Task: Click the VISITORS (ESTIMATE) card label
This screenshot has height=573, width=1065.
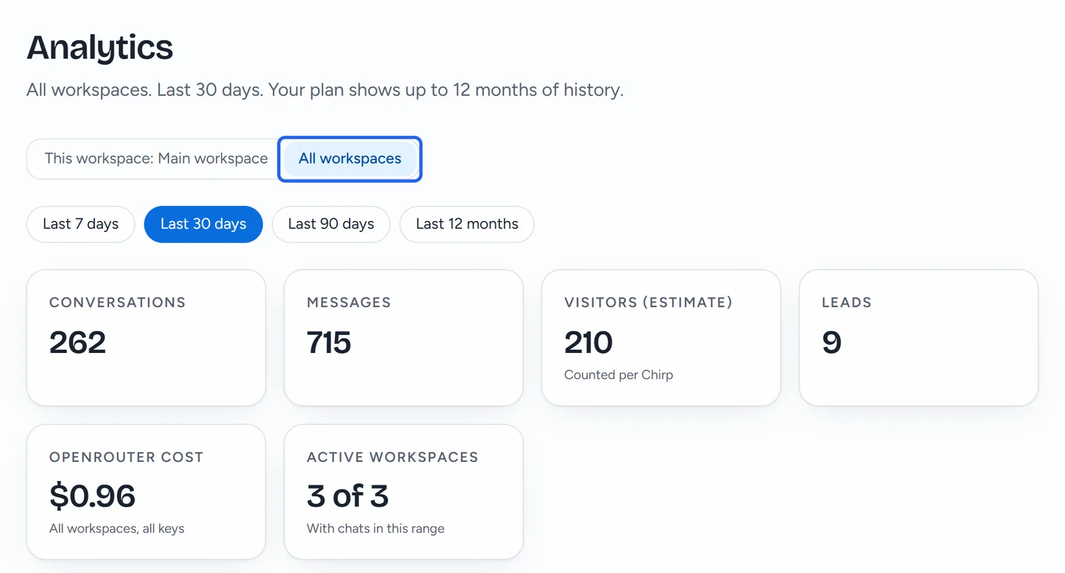Action: pos(648,302)
